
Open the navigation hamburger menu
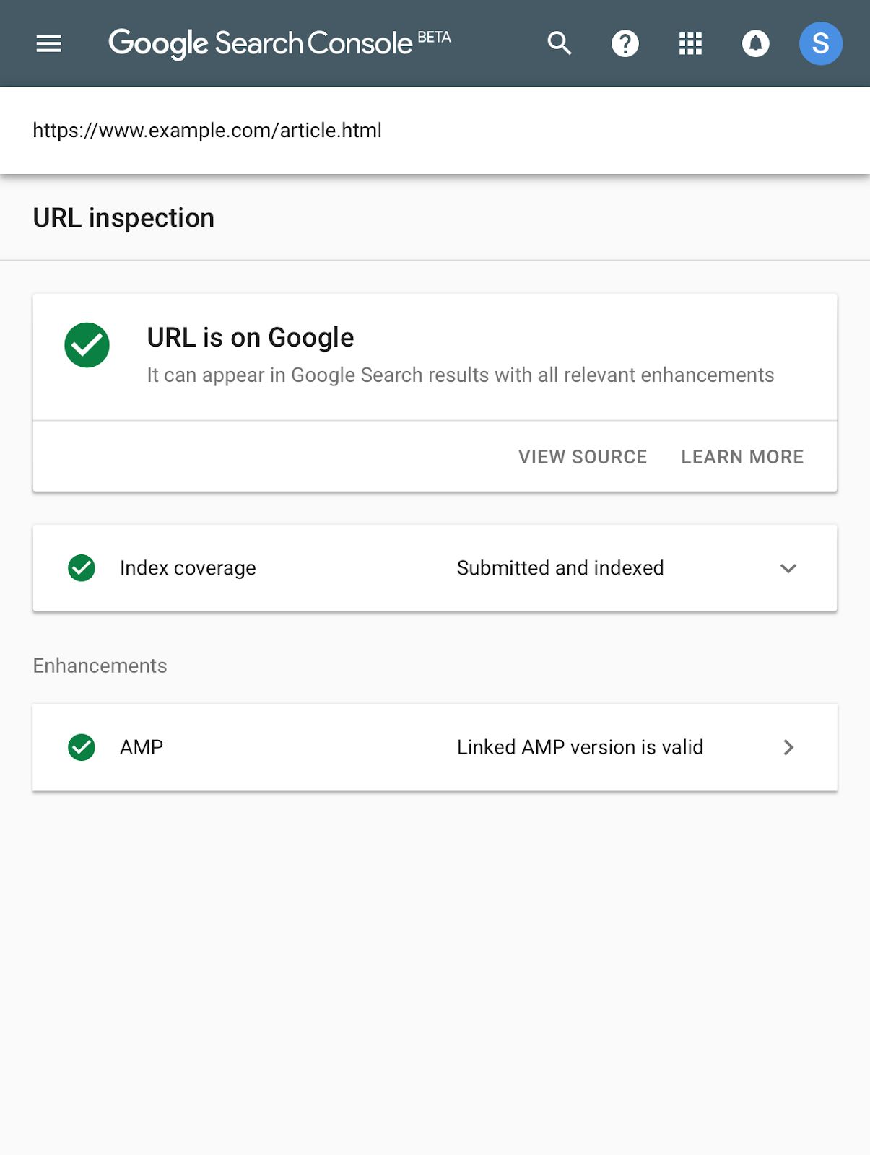48,43
